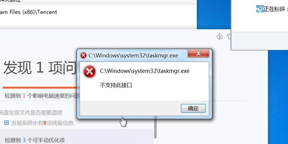Screen dimensions: 288x144
Task: Click the small error icon in the dialog title bar
Action: [x=84, y=55]
